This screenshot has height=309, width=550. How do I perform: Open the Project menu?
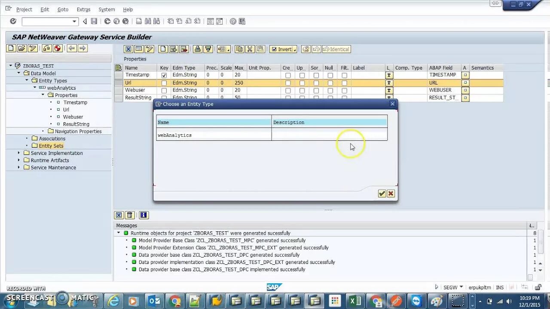(x=24, y=9)
